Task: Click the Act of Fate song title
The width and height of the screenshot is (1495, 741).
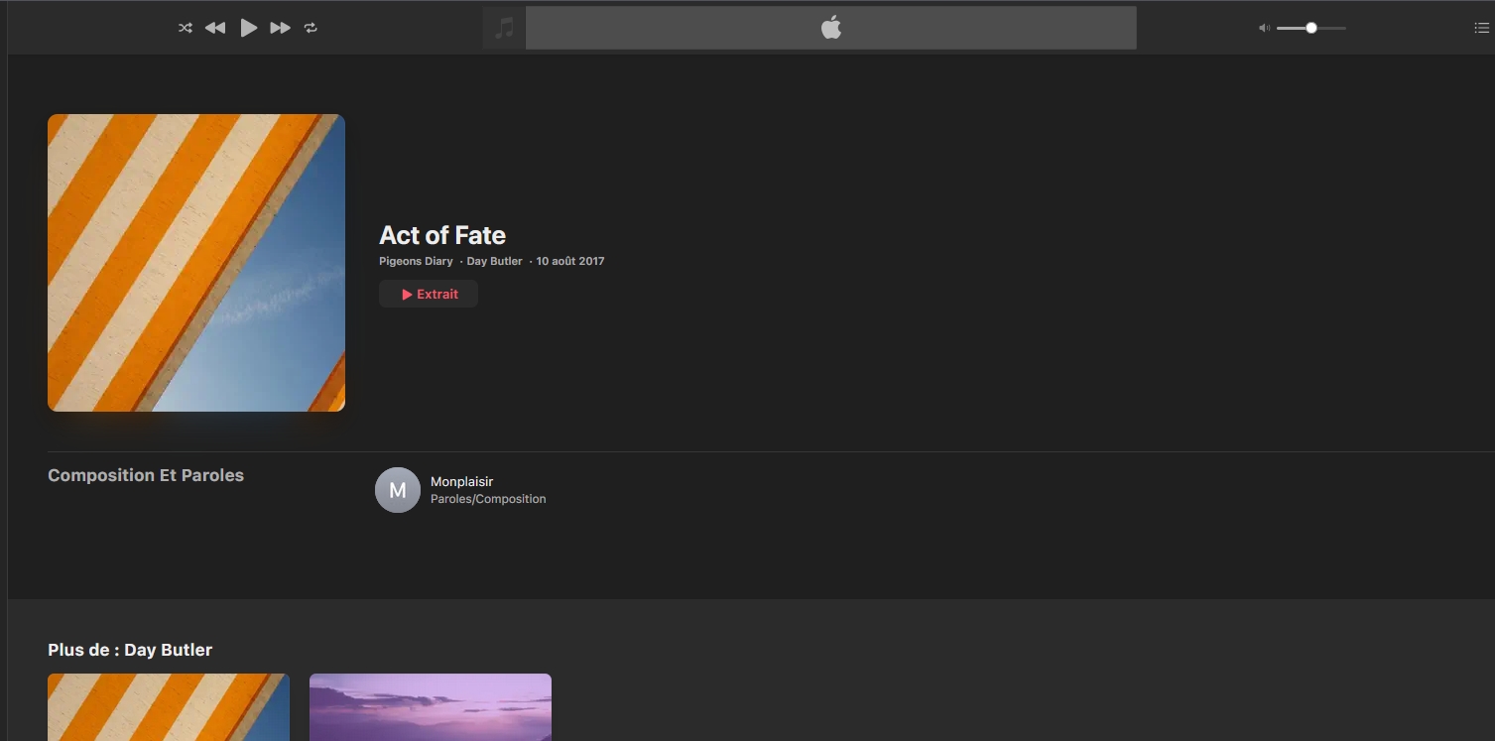Action: [x=442, y=235]
